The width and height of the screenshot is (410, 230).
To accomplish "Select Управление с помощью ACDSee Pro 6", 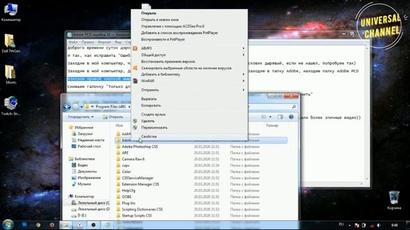I will 190,26.
